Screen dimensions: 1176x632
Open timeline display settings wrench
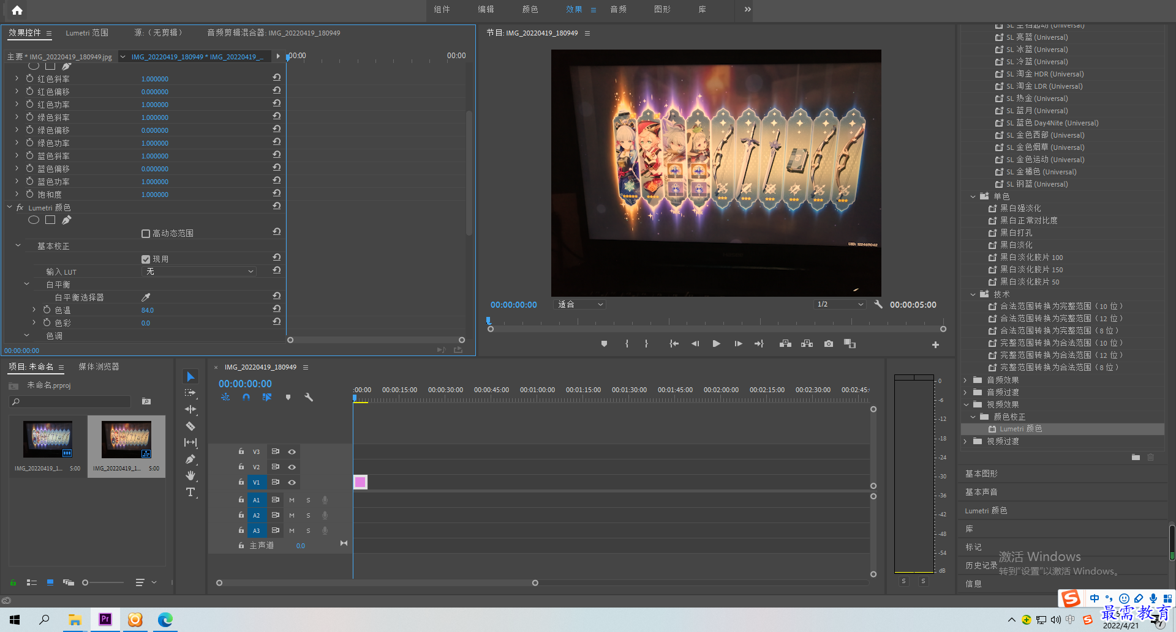[309, 397]
